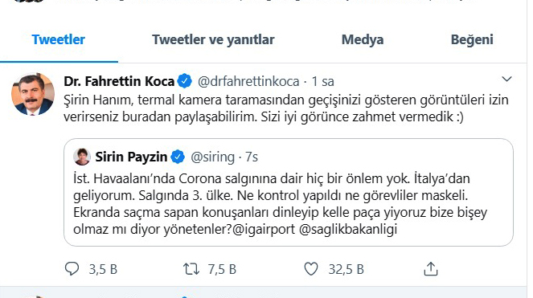Switch to Tweetler ve yanıtlar tab
The image size is (533, 298).
point(213,39)
